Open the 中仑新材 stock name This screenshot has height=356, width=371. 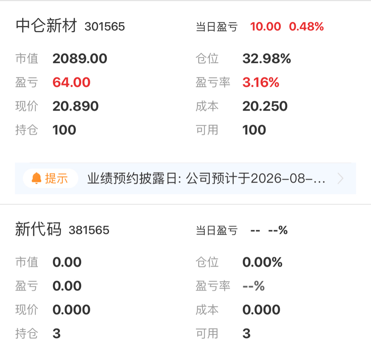[x=46, y=26]
